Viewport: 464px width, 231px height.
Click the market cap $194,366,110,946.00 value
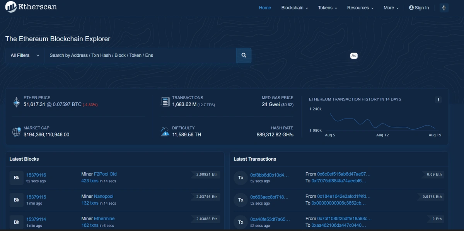(x=46, y=135)
